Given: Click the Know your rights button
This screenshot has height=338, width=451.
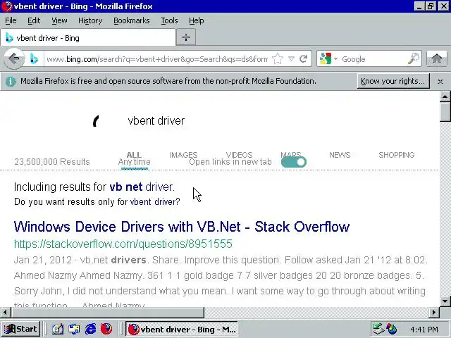Looking at the screenshot, I should click(393, 81).
